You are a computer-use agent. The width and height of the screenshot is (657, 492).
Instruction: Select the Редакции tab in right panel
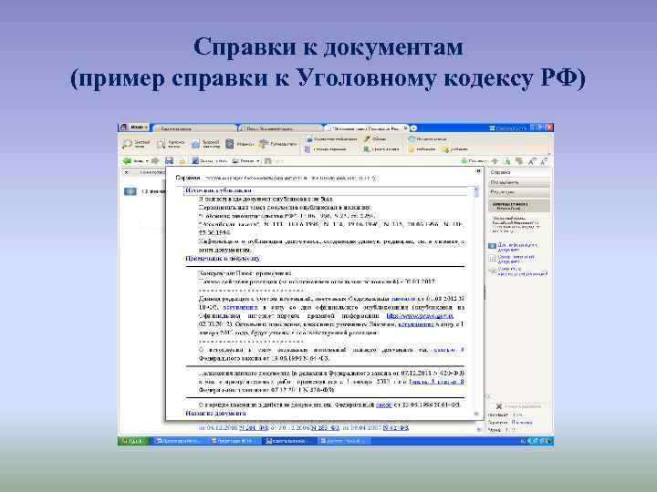pos(519,192)
